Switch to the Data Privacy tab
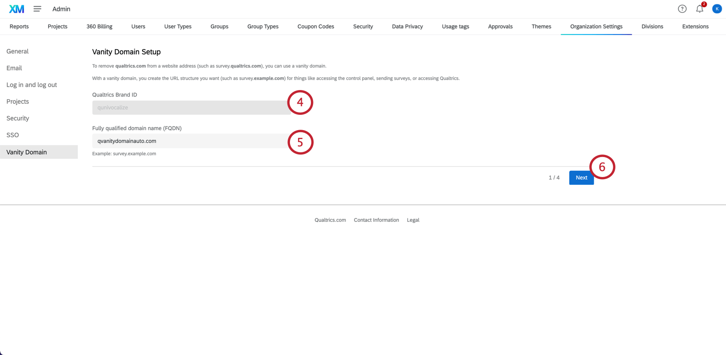726x355 pixels. coord(407,26)
